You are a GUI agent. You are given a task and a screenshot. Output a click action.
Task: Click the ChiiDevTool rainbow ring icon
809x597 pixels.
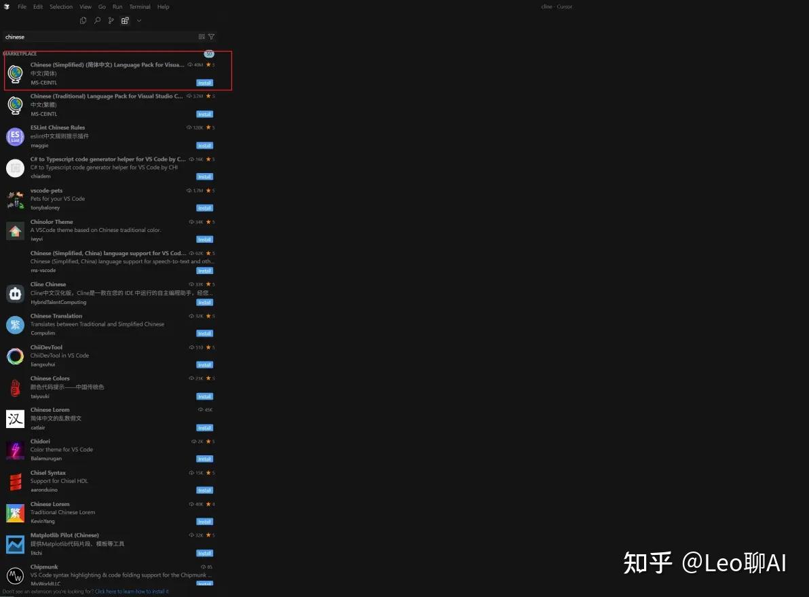pyautogui.click(x=15, y=356)
